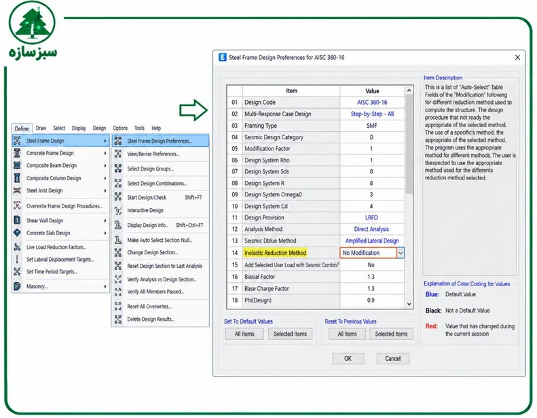The width and height of the screenshot is (537, 418).
Task: Open the Display menu
Action: (x=79, y=128)
